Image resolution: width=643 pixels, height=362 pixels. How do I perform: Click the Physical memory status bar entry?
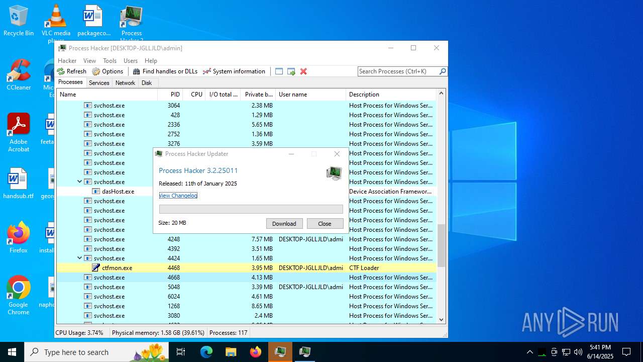[158, 333]
